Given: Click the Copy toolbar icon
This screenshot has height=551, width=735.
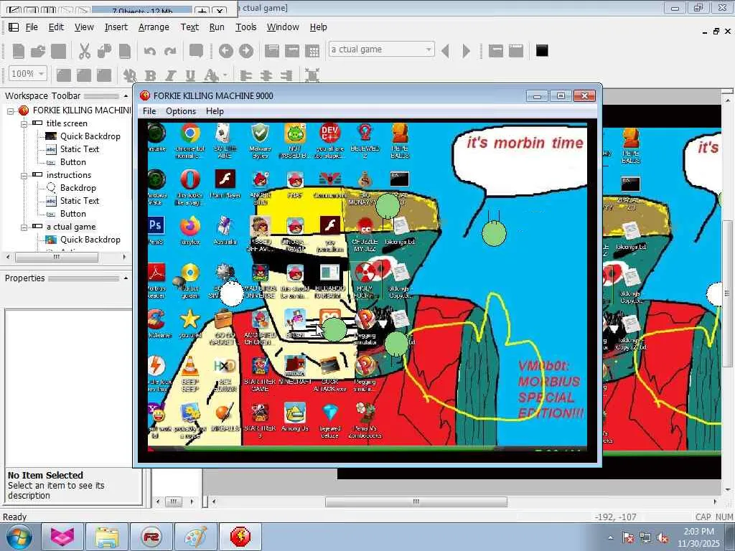Looking at the screenshot, I should 104,51.
